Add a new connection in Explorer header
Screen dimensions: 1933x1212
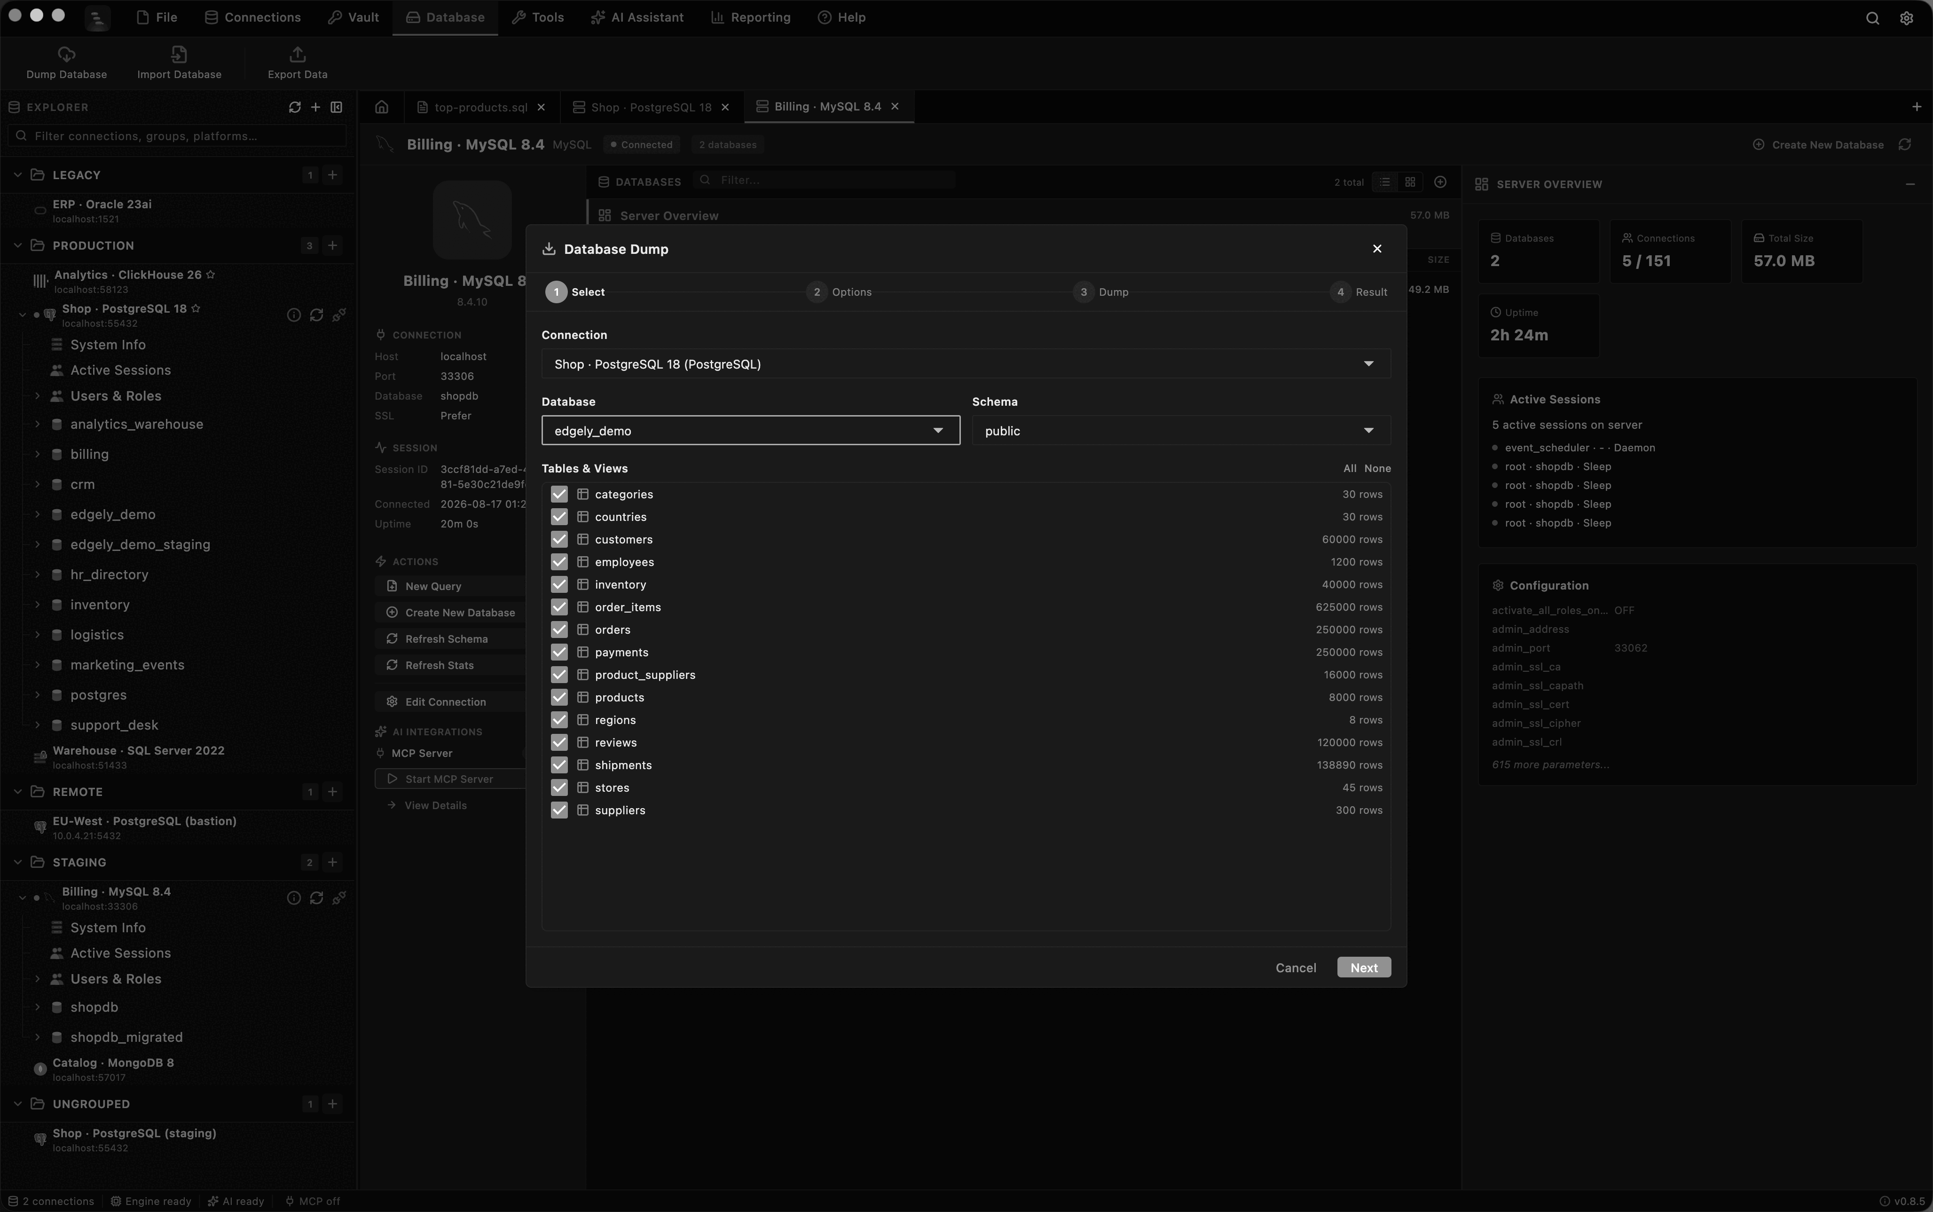coord(316,107)
